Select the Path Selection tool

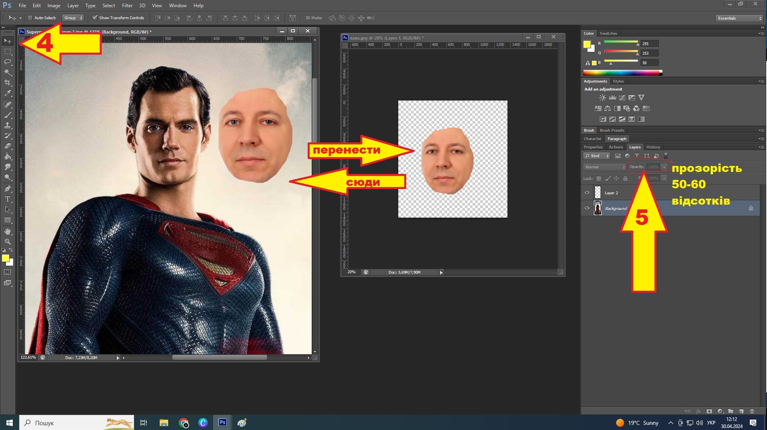point(8,209)
